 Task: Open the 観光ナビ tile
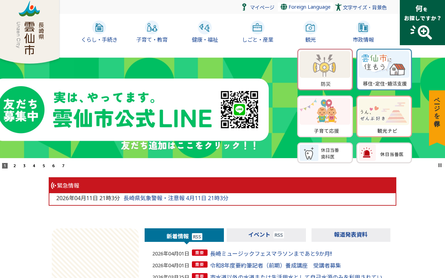pyautogui.click(x=384, y=116)
